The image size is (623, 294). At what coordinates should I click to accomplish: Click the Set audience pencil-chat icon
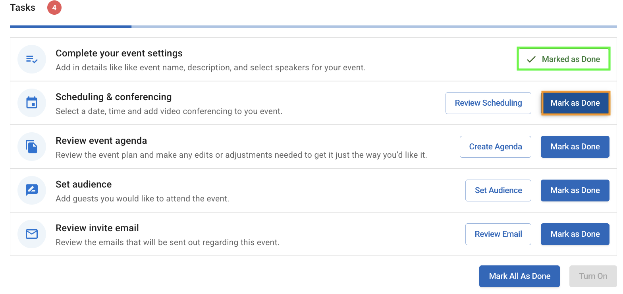pyautogui.click(x=32, y=190)
